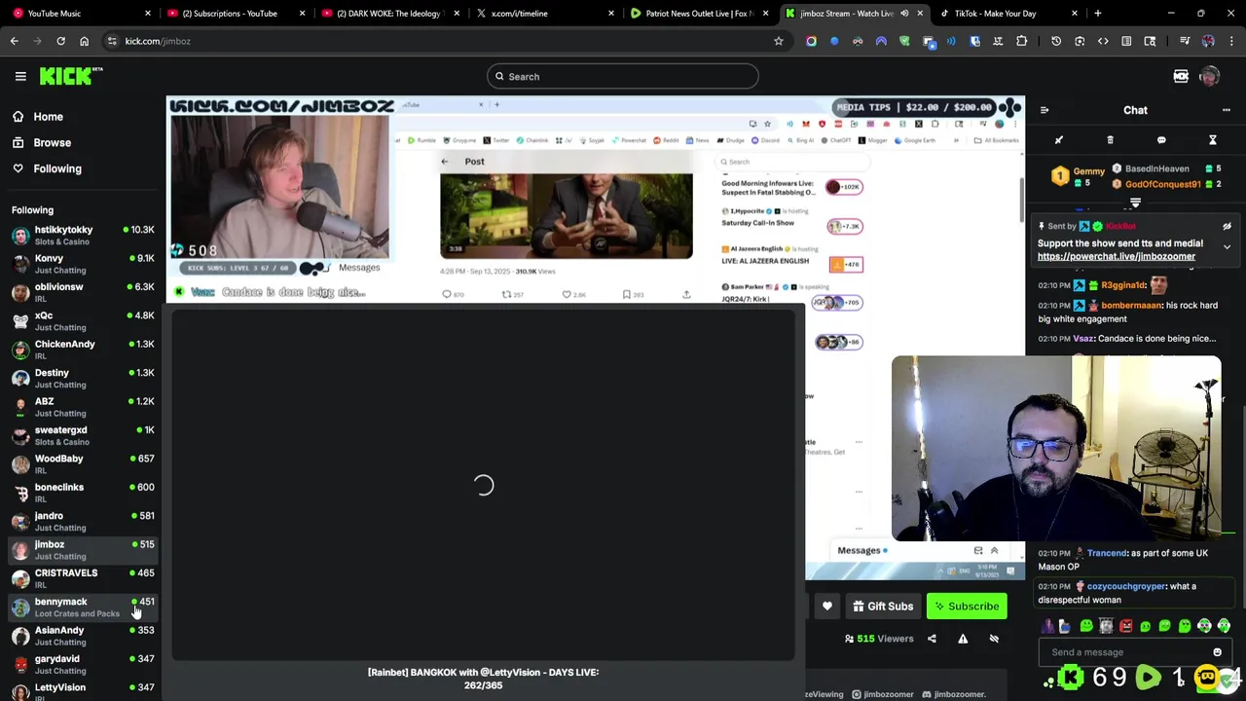Click GodOfConquest91 in leaderboard
The width and height of the screenshot is (1246, 701).
point(1163,184)
